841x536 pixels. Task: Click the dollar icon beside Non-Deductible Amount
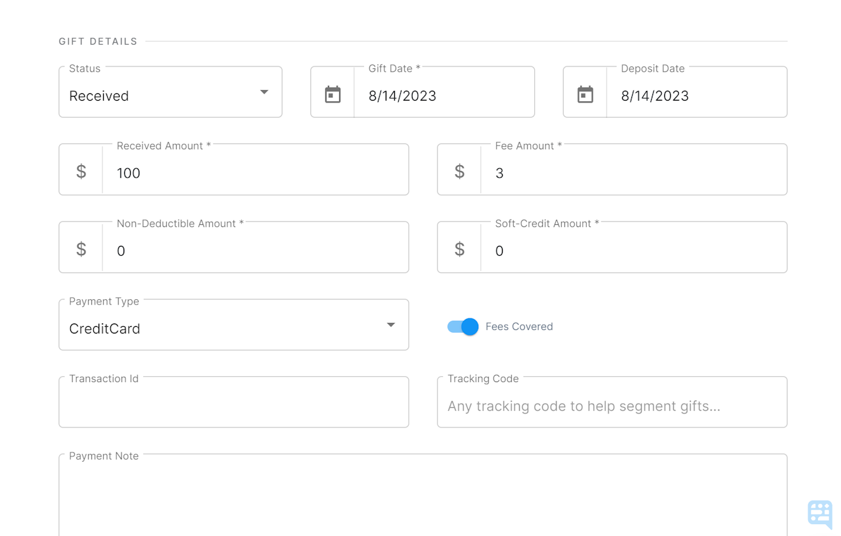(x=81, y=249)
